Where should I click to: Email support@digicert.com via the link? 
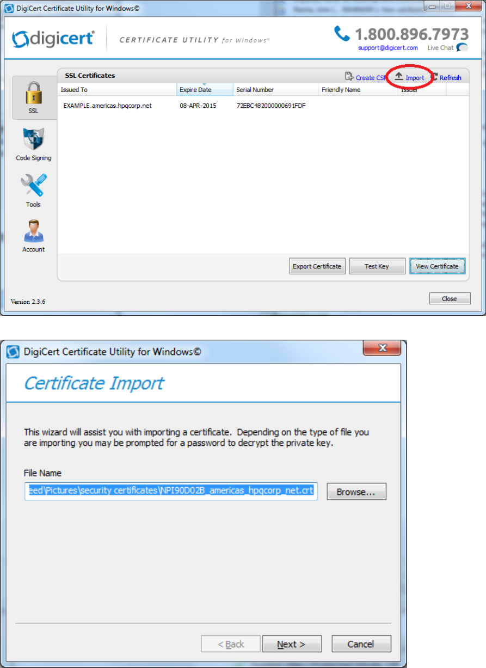pos(387,48)
